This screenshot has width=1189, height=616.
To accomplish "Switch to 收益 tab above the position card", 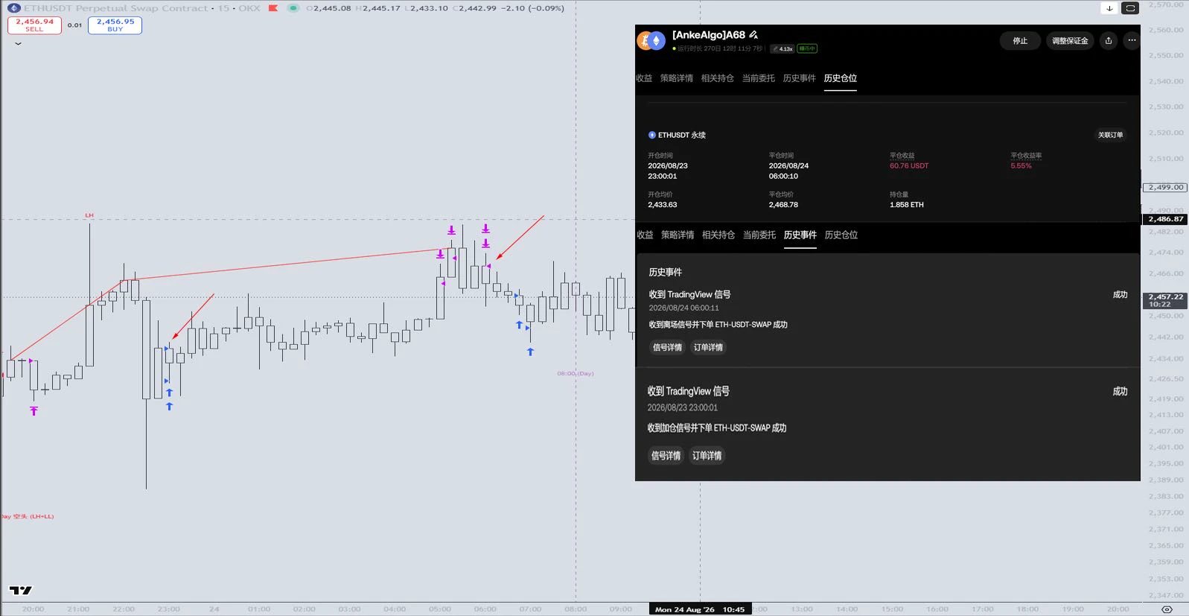I will [644, 78].
